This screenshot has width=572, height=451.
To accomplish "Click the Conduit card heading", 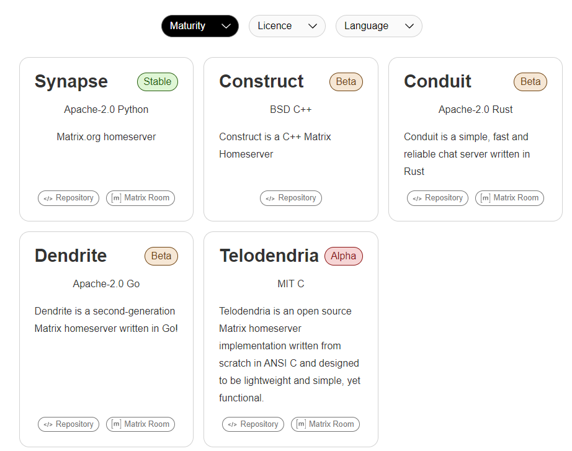I will pos(437,82).
